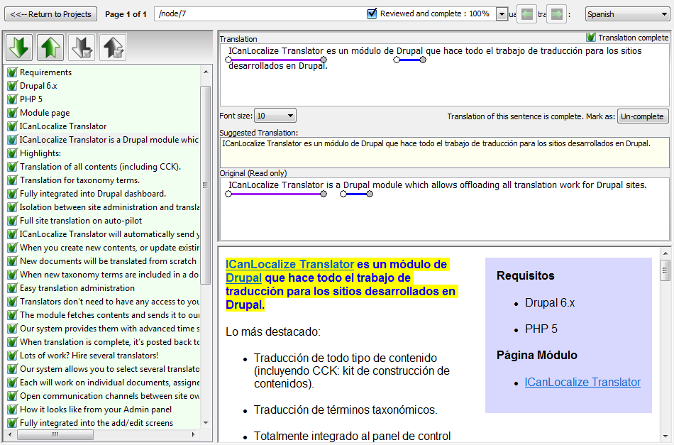Toggle the Reviewed and complete checkbox

[x=372, y=13]
